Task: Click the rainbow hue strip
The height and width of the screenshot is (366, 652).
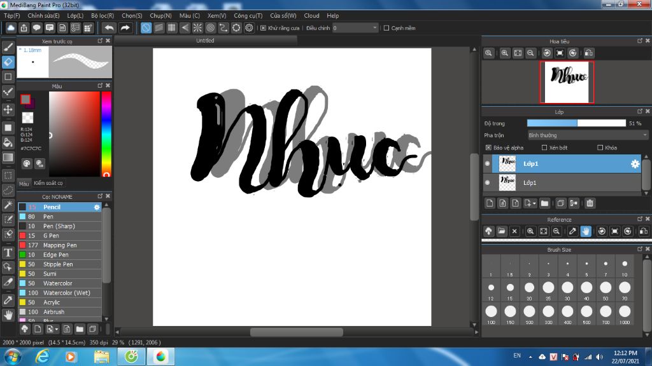Action: pos(106,133)
